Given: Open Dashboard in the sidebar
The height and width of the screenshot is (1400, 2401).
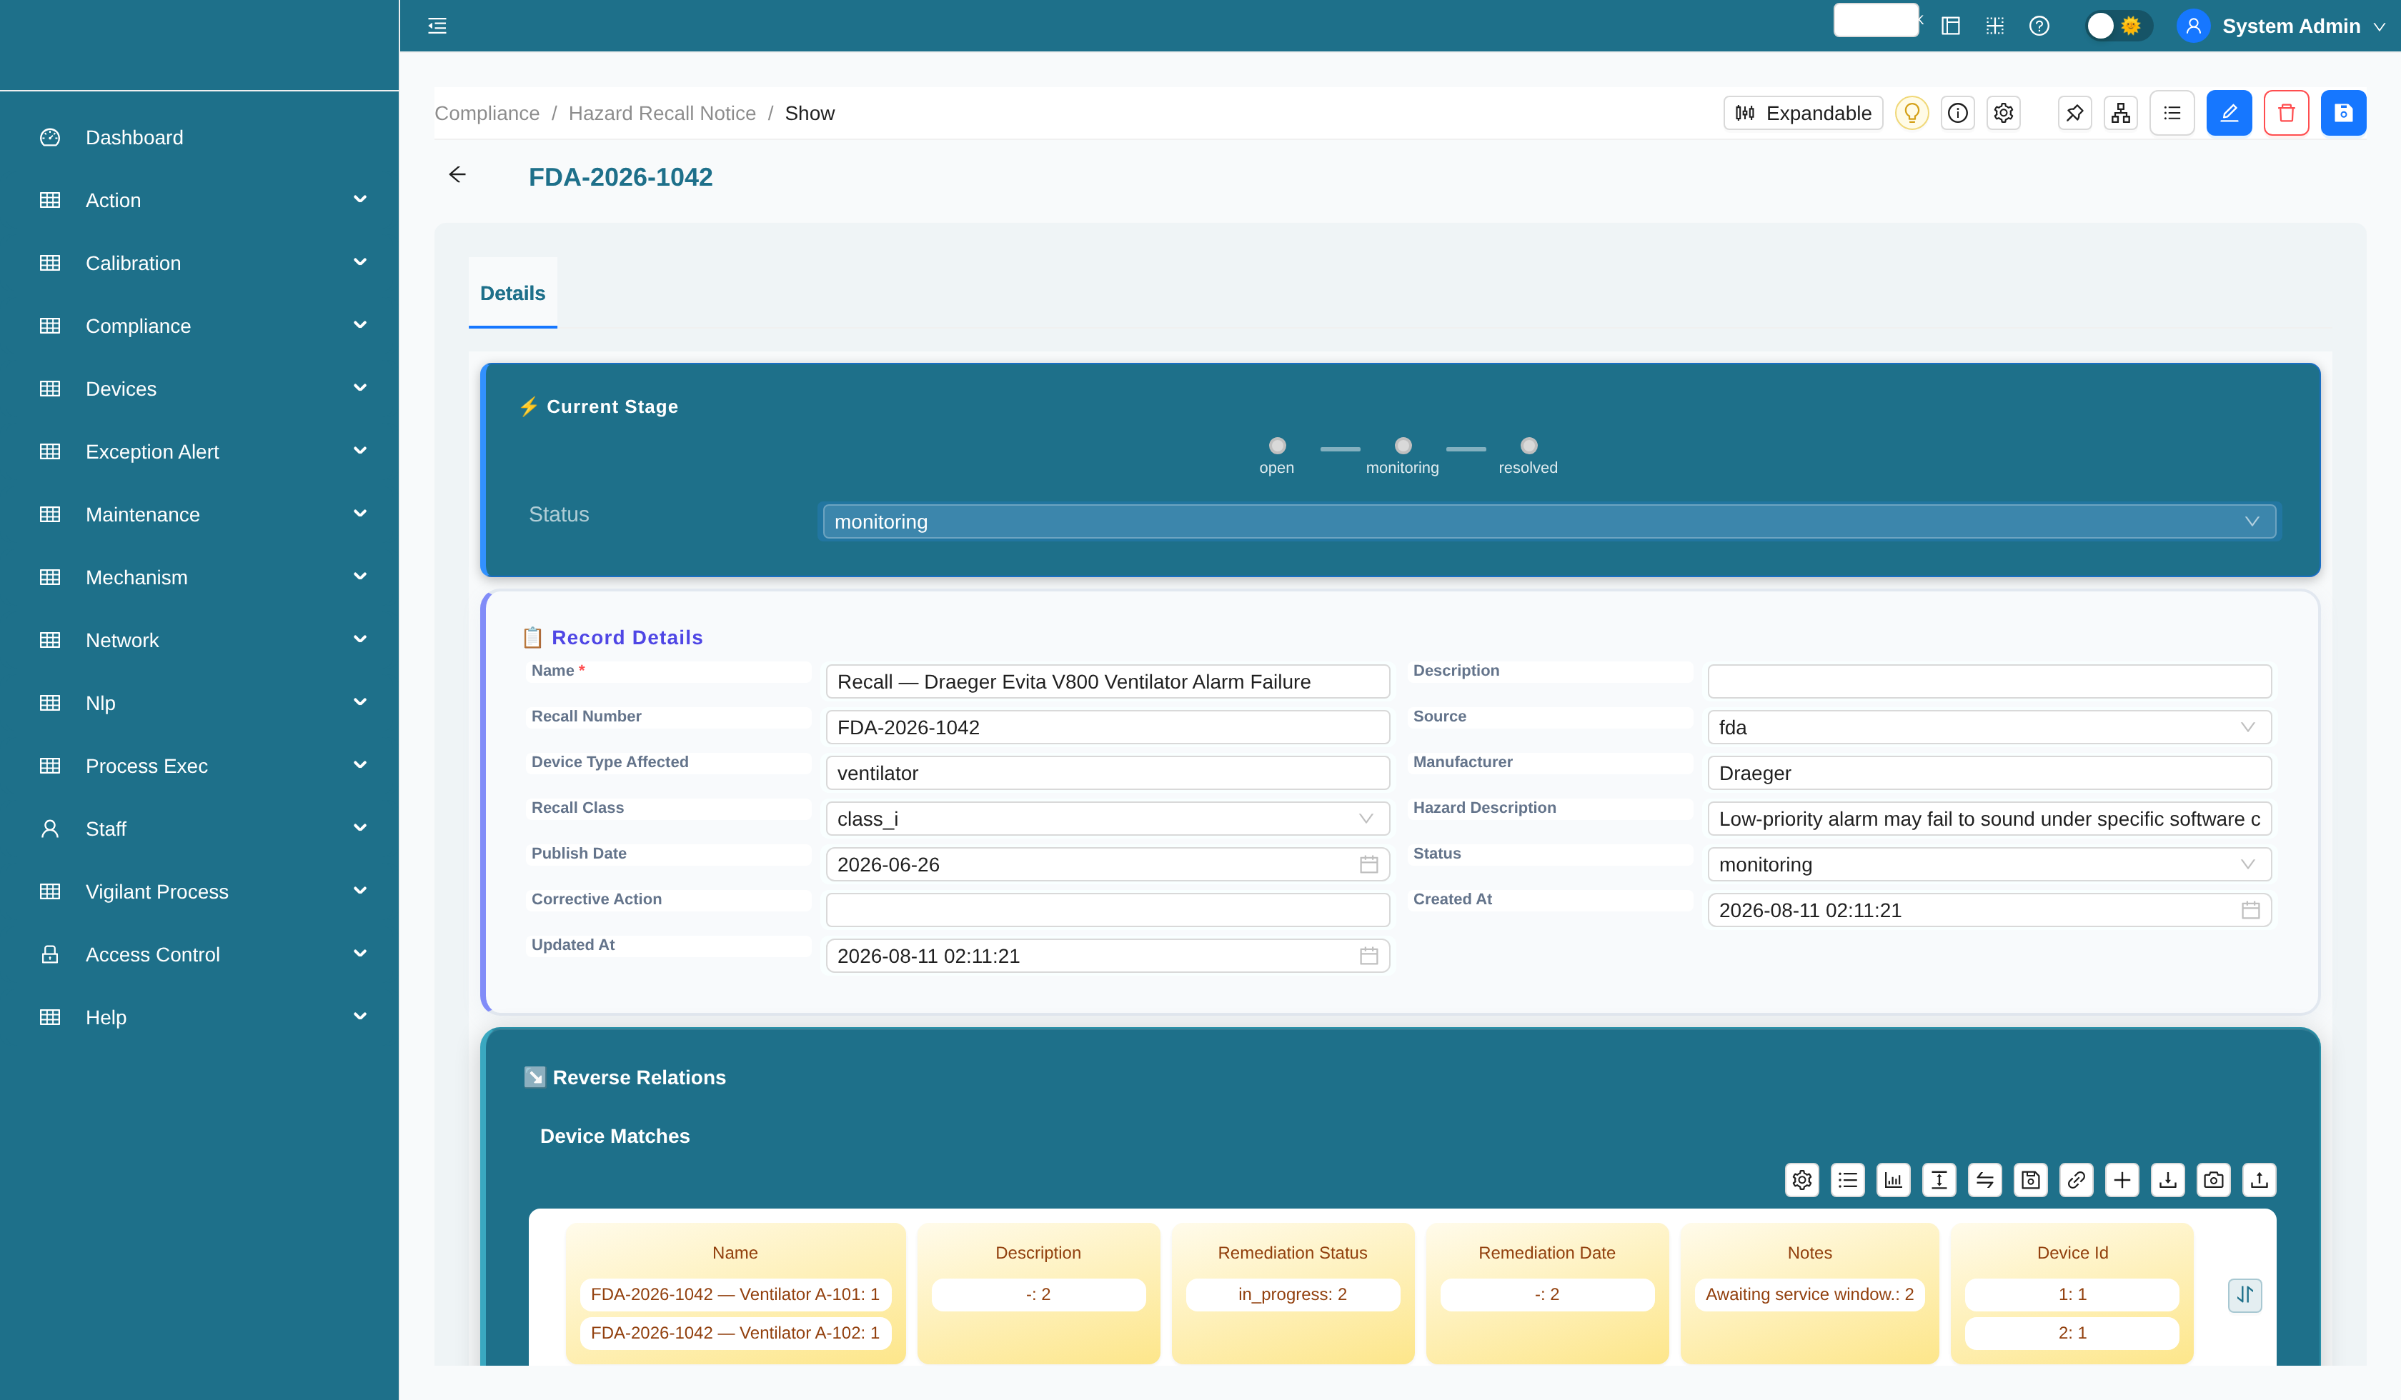Looking at the screenshot, I should pyautogui.click(x=199, y=137).
